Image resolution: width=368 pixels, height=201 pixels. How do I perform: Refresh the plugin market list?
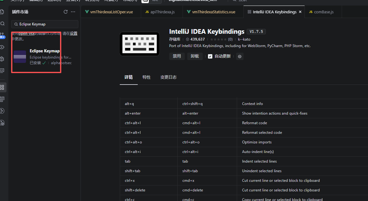(66, 12)
